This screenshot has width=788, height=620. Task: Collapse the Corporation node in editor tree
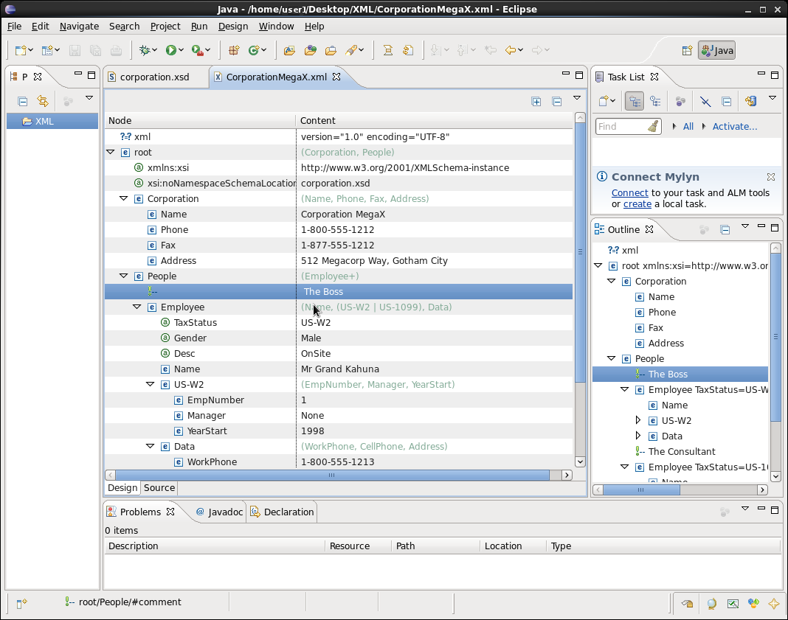tap(124, 199)
